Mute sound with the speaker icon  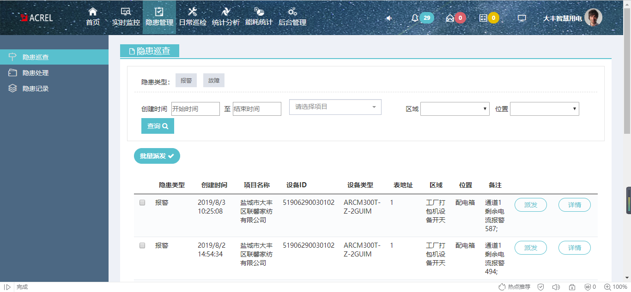389,18
